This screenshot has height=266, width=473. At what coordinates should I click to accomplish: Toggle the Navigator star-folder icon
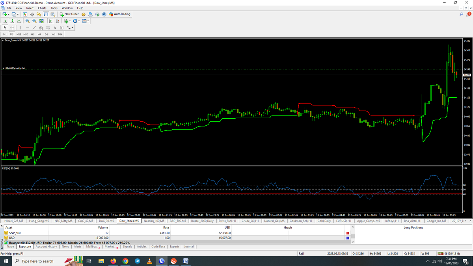pos(39,14)
